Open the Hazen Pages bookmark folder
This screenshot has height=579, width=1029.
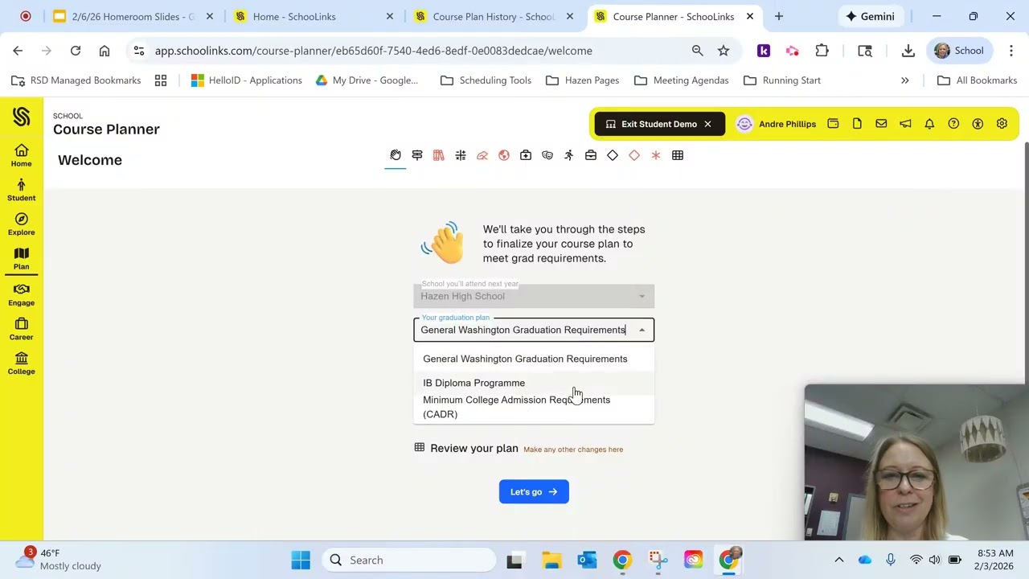coord(583,80)
